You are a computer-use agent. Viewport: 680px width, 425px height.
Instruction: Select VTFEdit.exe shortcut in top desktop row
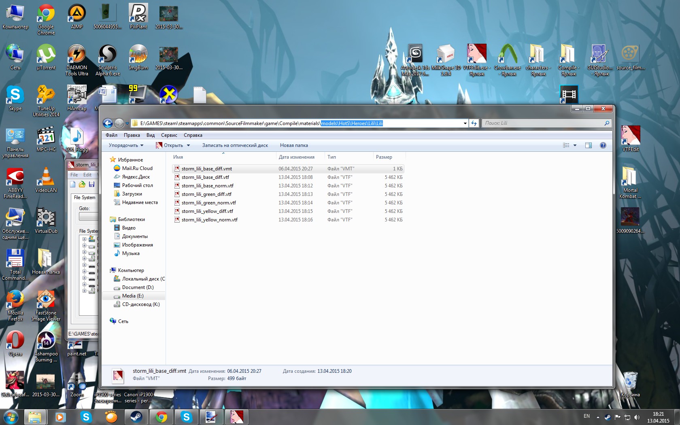(x=476, y=60)
